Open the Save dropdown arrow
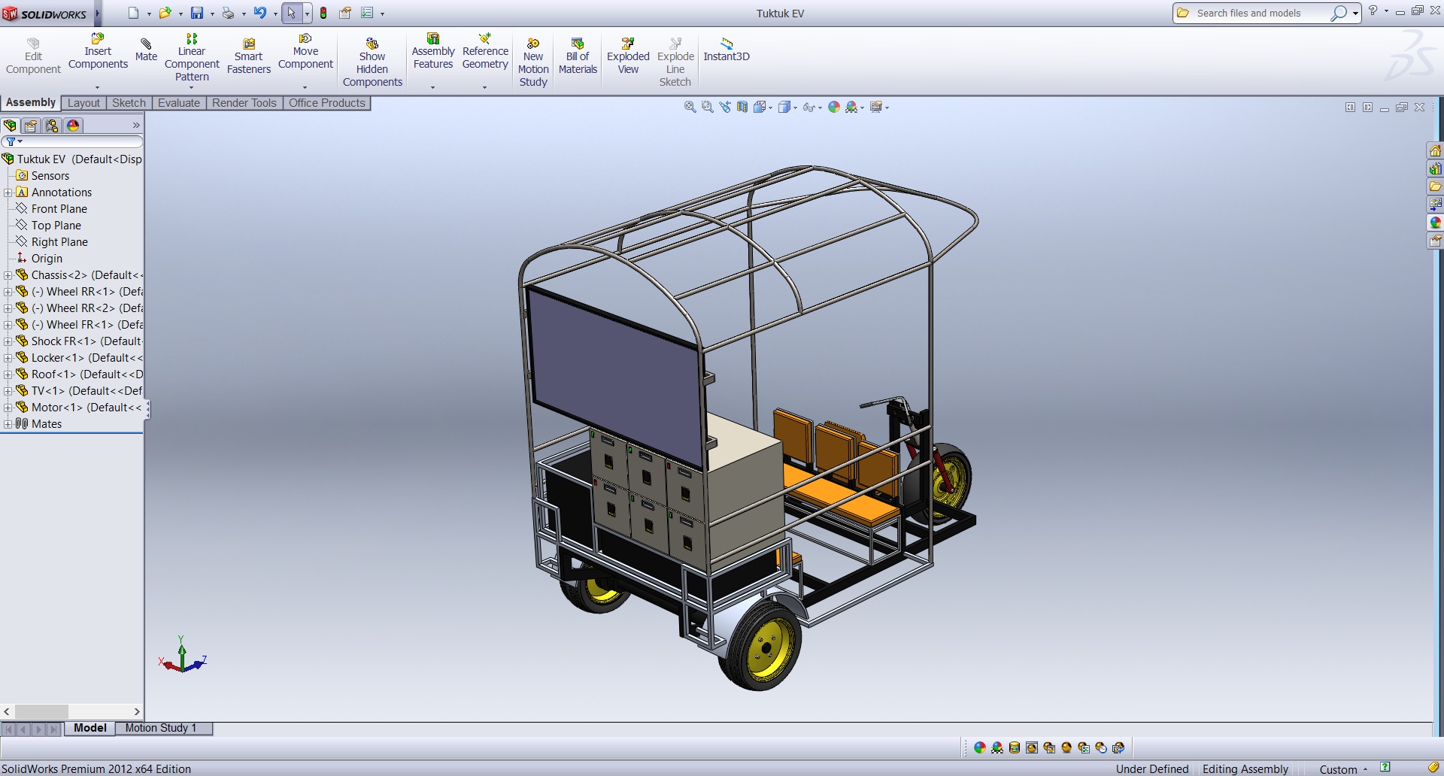Viewport: 1444px width, 776px height. click(x=212, y=14)
